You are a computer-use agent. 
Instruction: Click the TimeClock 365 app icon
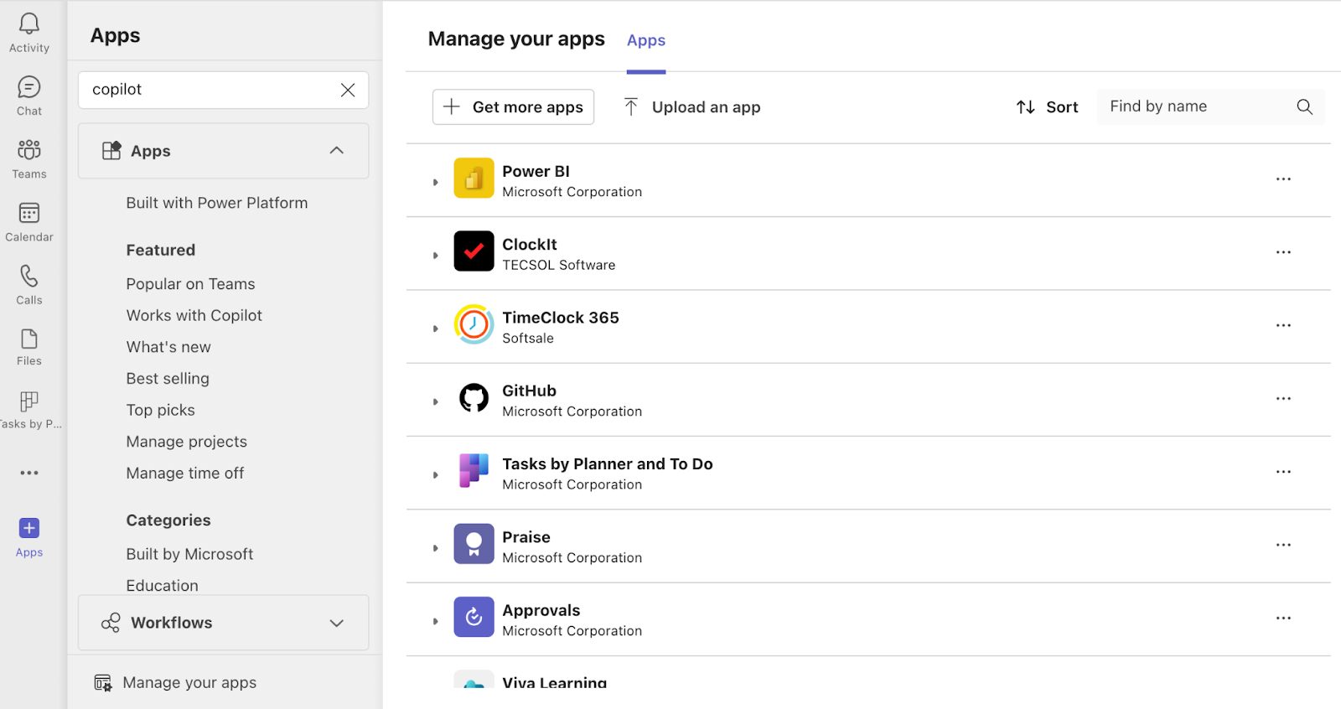474,324
